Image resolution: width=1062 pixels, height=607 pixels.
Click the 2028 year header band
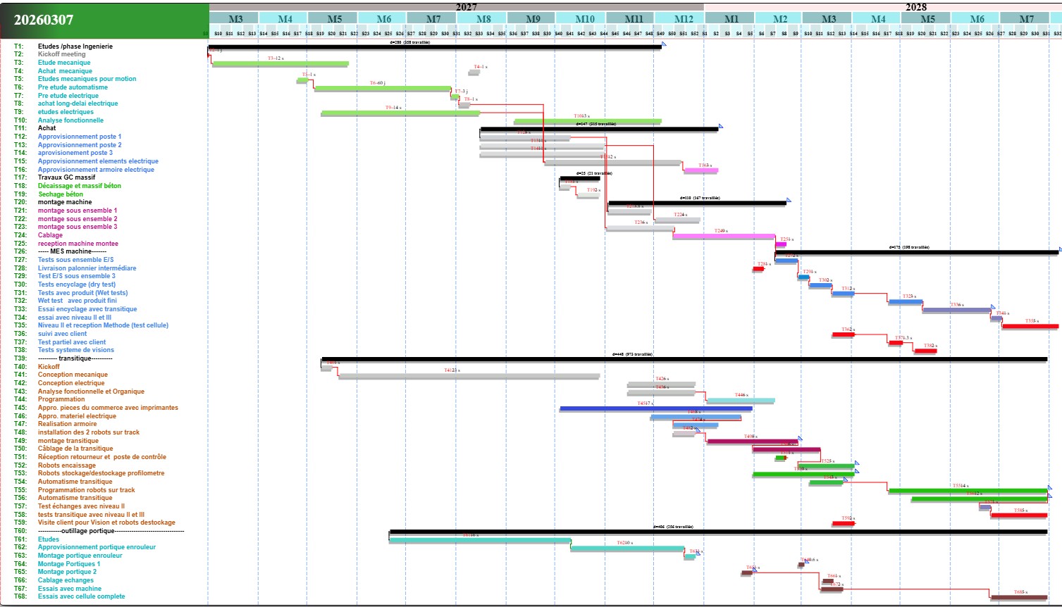[x=915, y=7]
